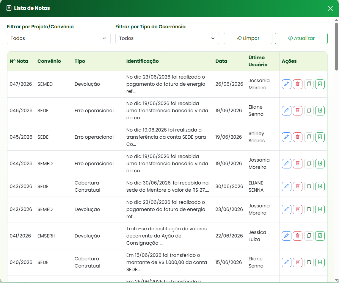Screen dimensions: 339x283
Task: Select note number 047/2026 cell
Action: (21, 84)
